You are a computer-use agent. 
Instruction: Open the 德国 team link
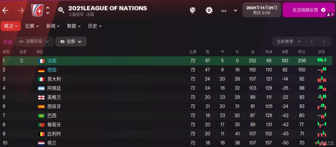(x=52, y=70)
